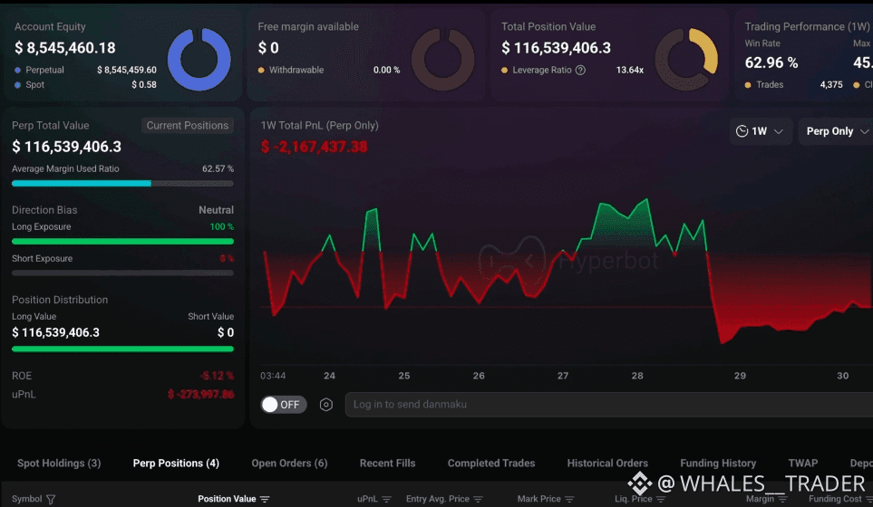Switch to the Recent Fills tab

coord(387,463)
